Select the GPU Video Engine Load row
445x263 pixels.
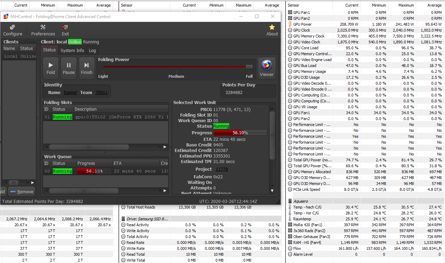365,60
